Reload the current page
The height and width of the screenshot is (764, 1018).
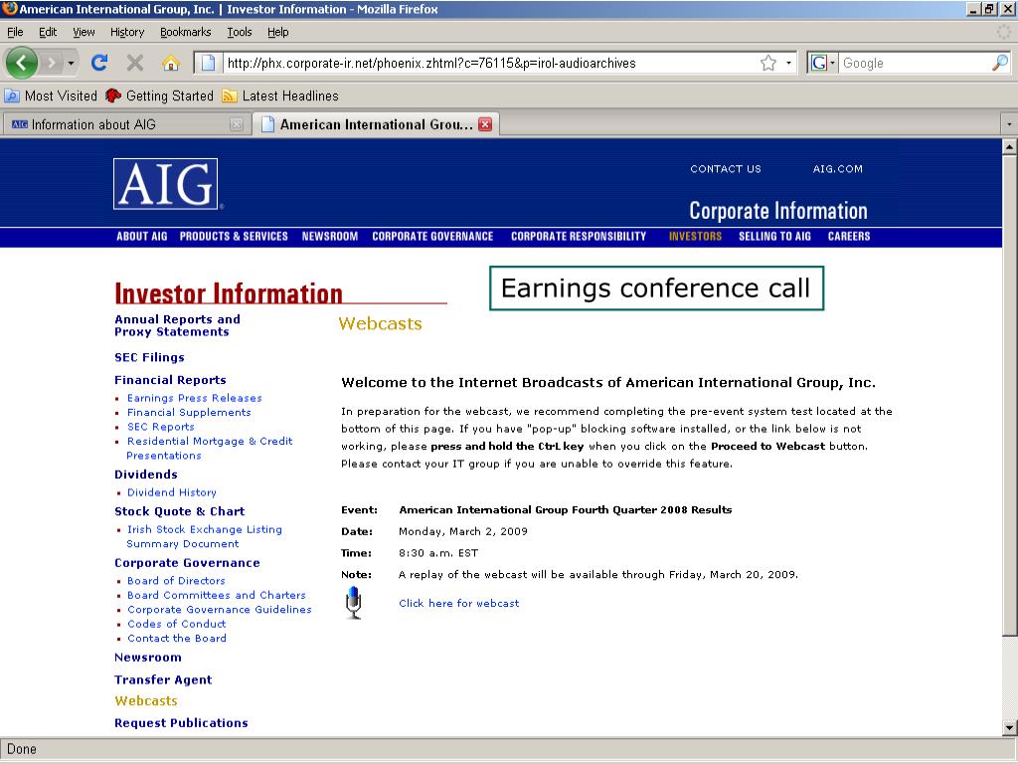click(99, 63)
